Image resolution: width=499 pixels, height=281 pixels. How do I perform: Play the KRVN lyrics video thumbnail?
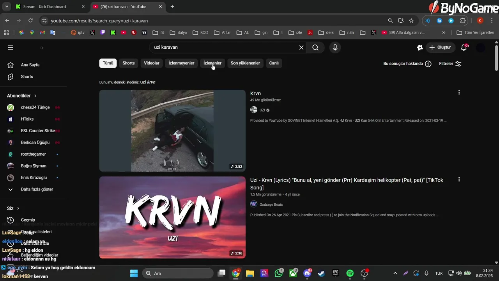(172, 217)
